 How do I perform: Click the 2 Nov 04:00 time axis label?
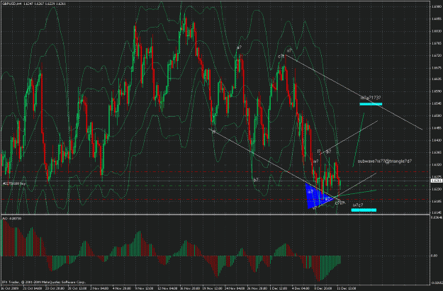click(x=99, y=288)
